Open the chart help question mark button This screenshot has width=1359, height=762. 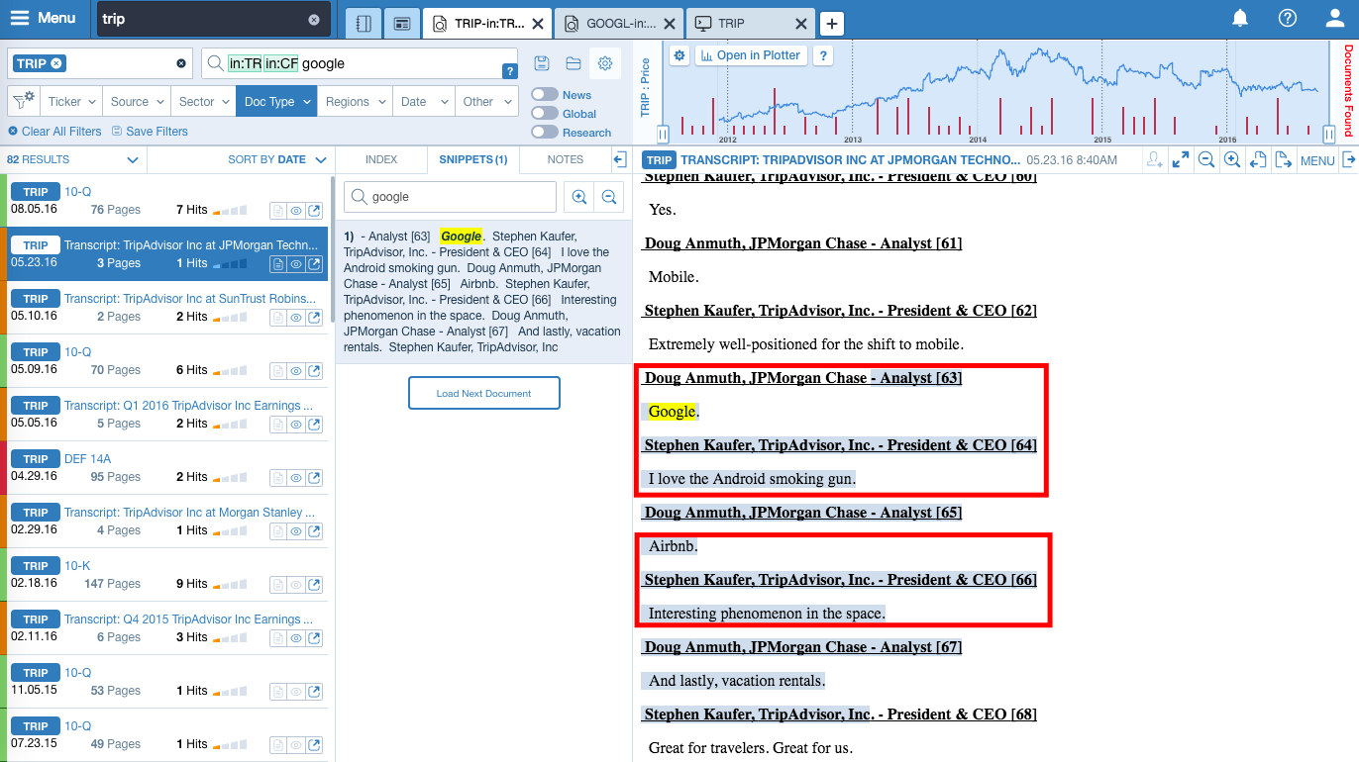click(x=822, y=55)
